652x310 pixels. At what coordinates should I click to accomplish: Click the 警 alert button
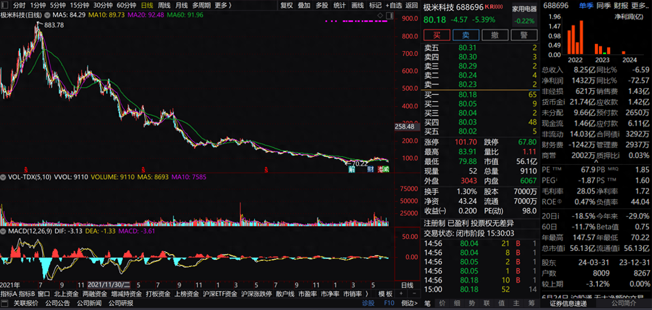point(524,35)
